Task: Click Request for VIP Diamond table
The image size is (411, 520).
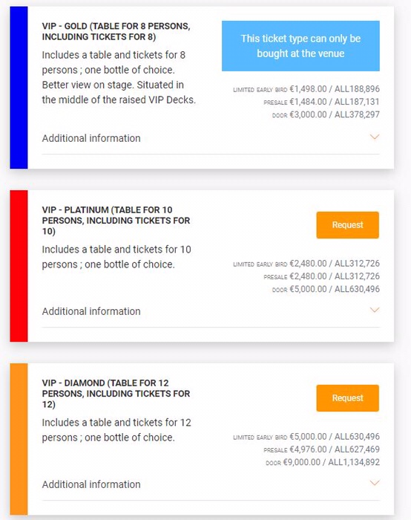Action: (x=347, y=398)
